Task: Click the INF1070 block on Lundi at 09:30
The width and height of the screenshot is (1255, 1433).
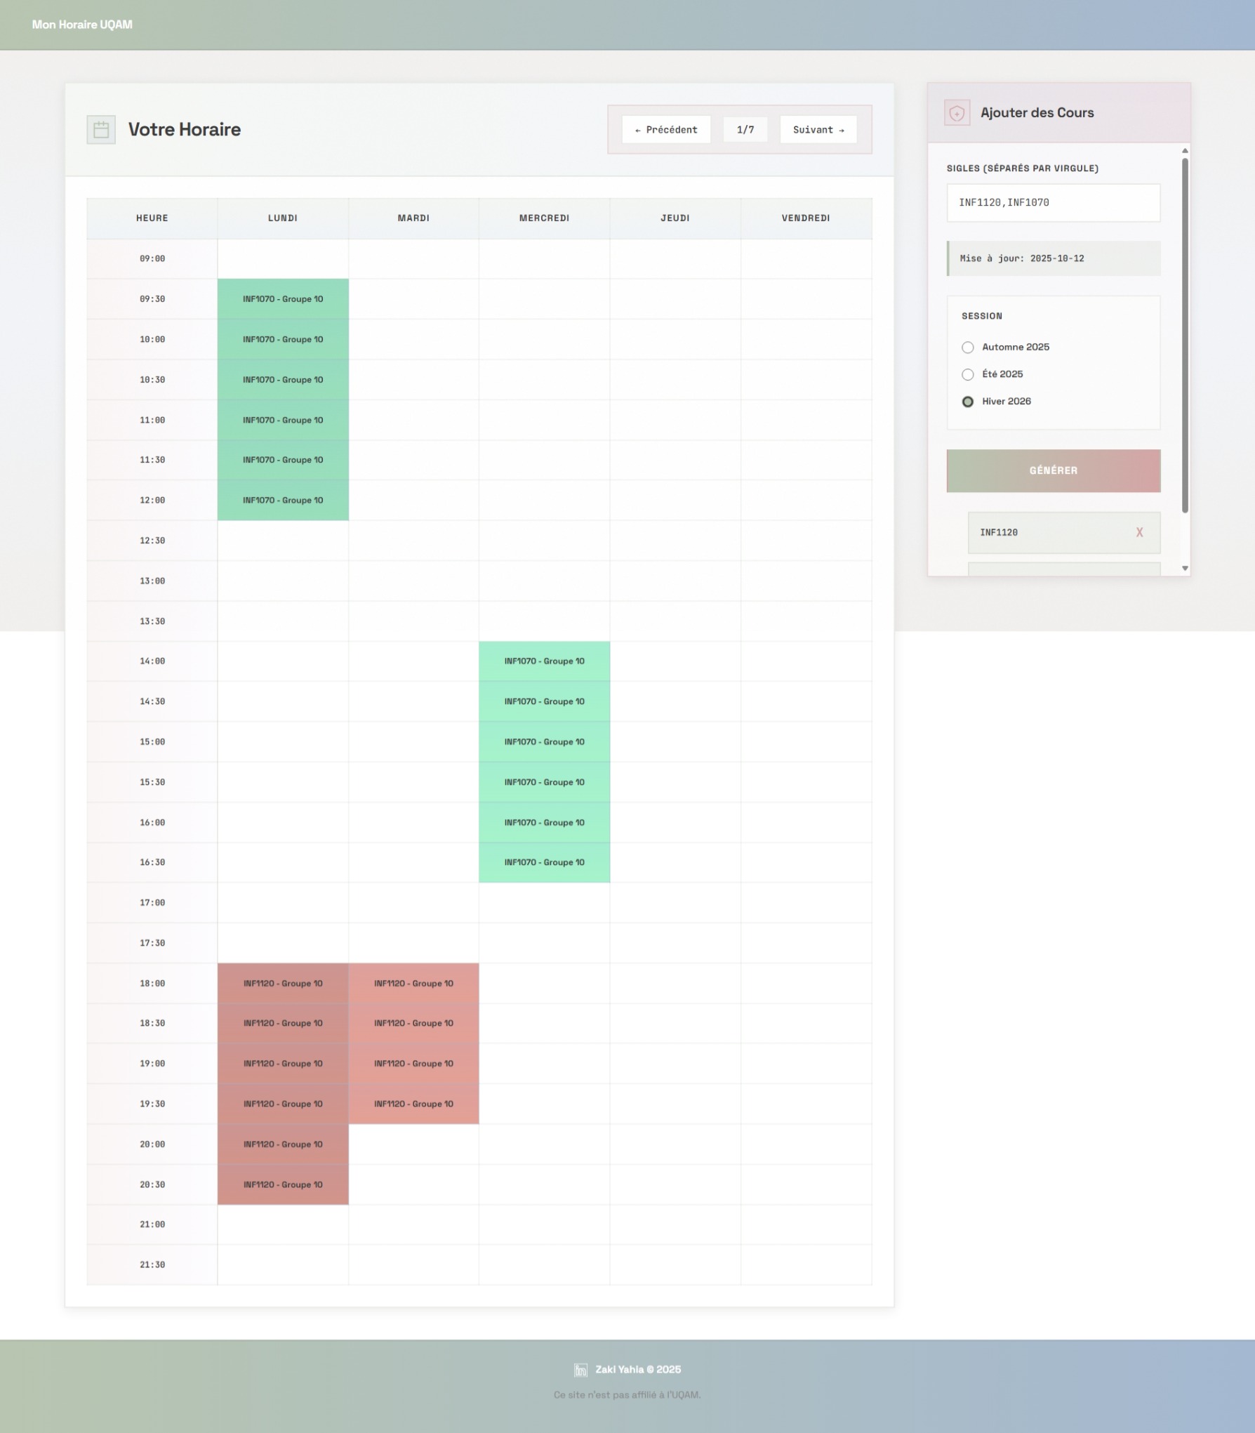Action: coord(283,299)
